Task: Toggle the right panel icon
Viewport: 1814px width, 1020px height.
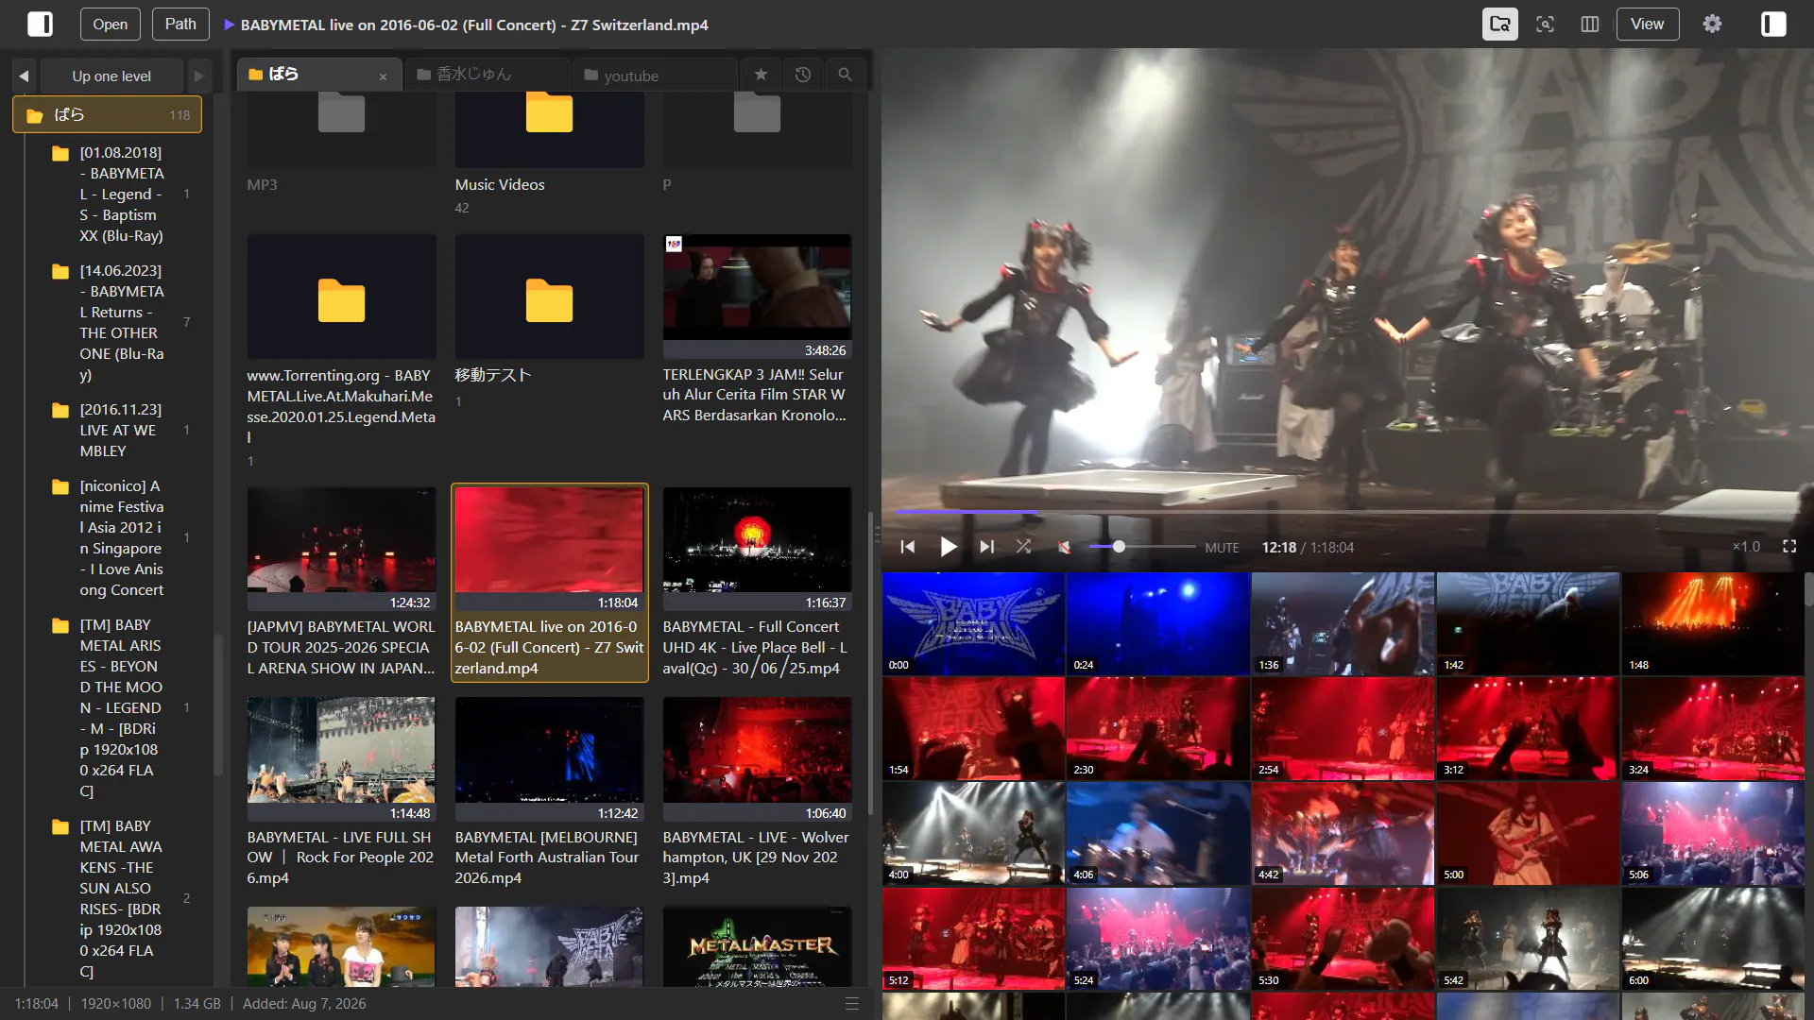Action: [x=1773, y=24]
